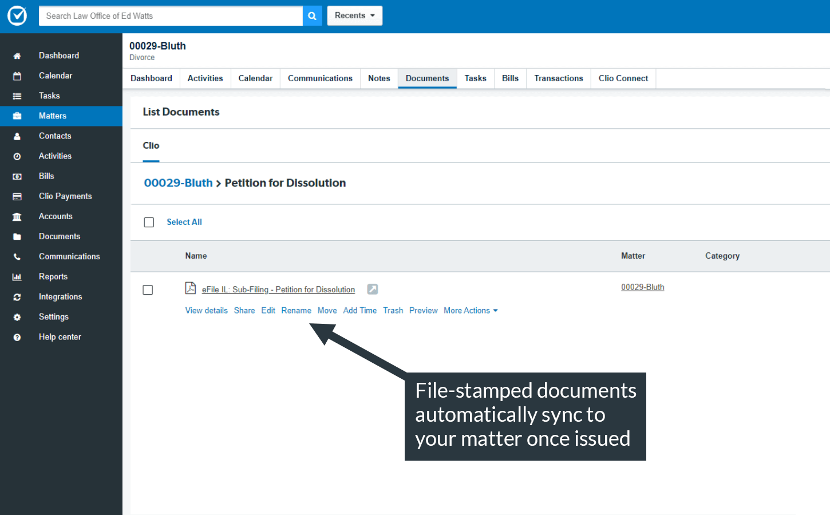The width and height of the screenshot is (830, 515).
Task: Switch to the Clio Connect tab
Action: click(x=623, y=78)
